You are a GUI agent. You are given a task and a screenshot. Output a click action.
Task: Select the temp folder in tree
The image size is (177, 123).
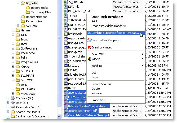[x=24, y=85]
